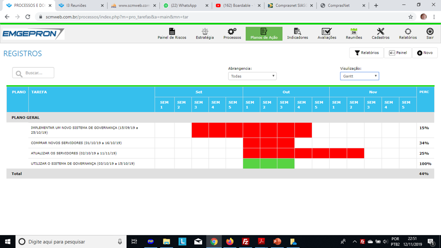Click green Gantt bar for Utilizar o Sistema

click(x=269, y=163)
